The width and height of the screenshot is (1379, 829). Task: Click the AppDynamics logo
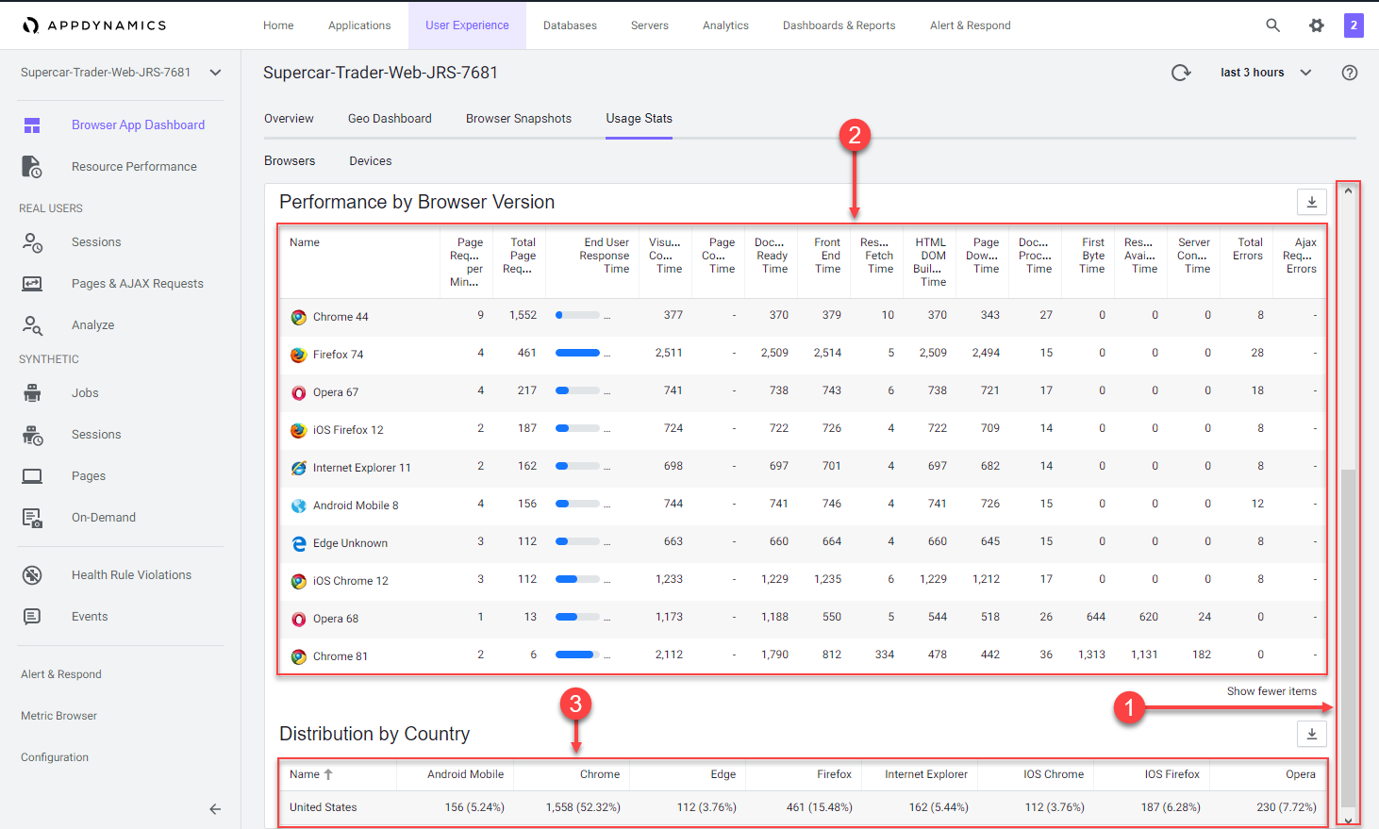(x=93, y=25)
